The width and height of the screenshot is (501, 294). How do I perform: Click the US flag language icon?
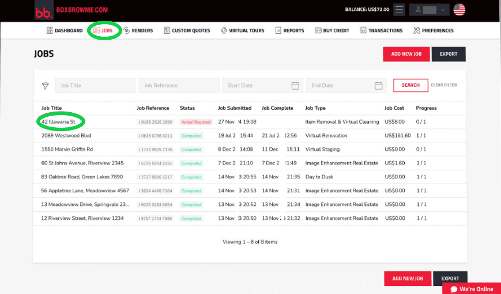click(x=459, y=10)
